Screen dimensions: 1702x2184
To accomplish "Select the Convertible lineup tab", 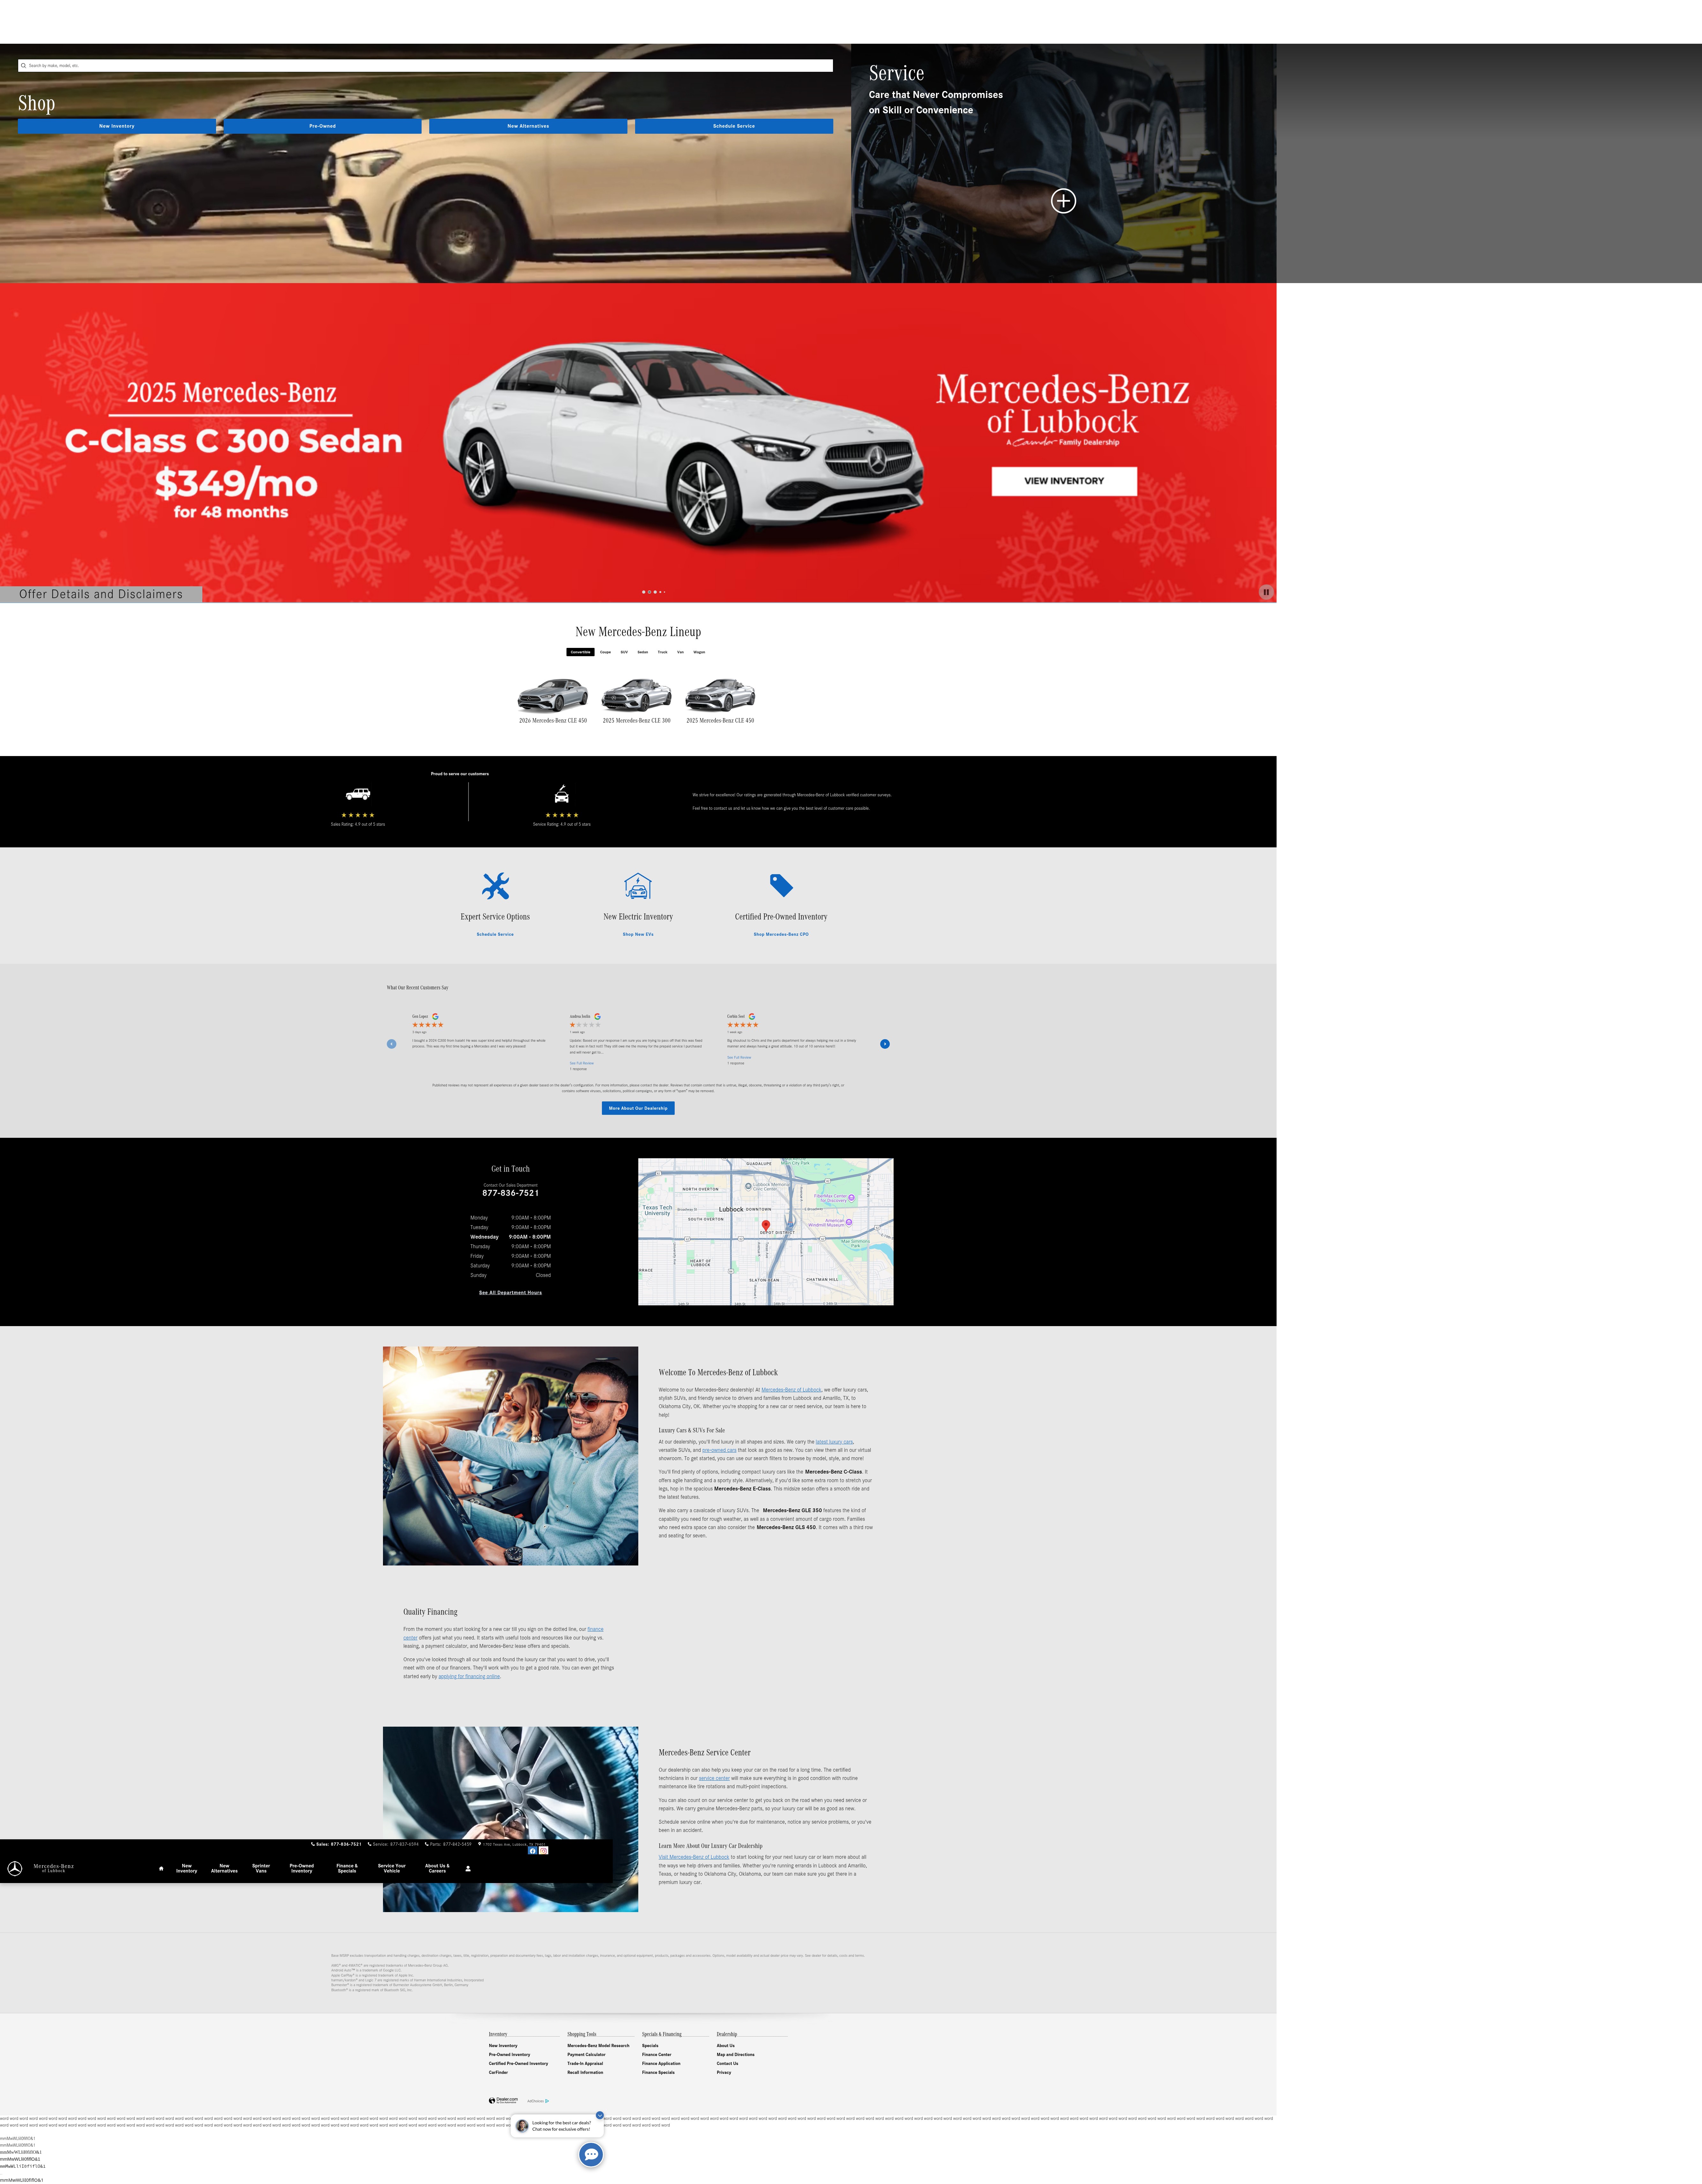I will point(580,652).
